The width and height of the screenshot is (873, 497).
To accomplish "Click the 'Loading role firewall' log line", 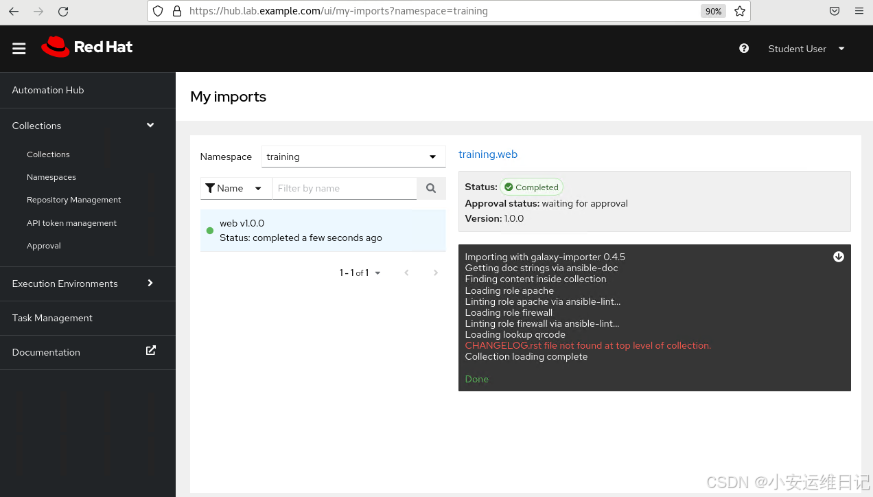I will [x=509, y=312].
